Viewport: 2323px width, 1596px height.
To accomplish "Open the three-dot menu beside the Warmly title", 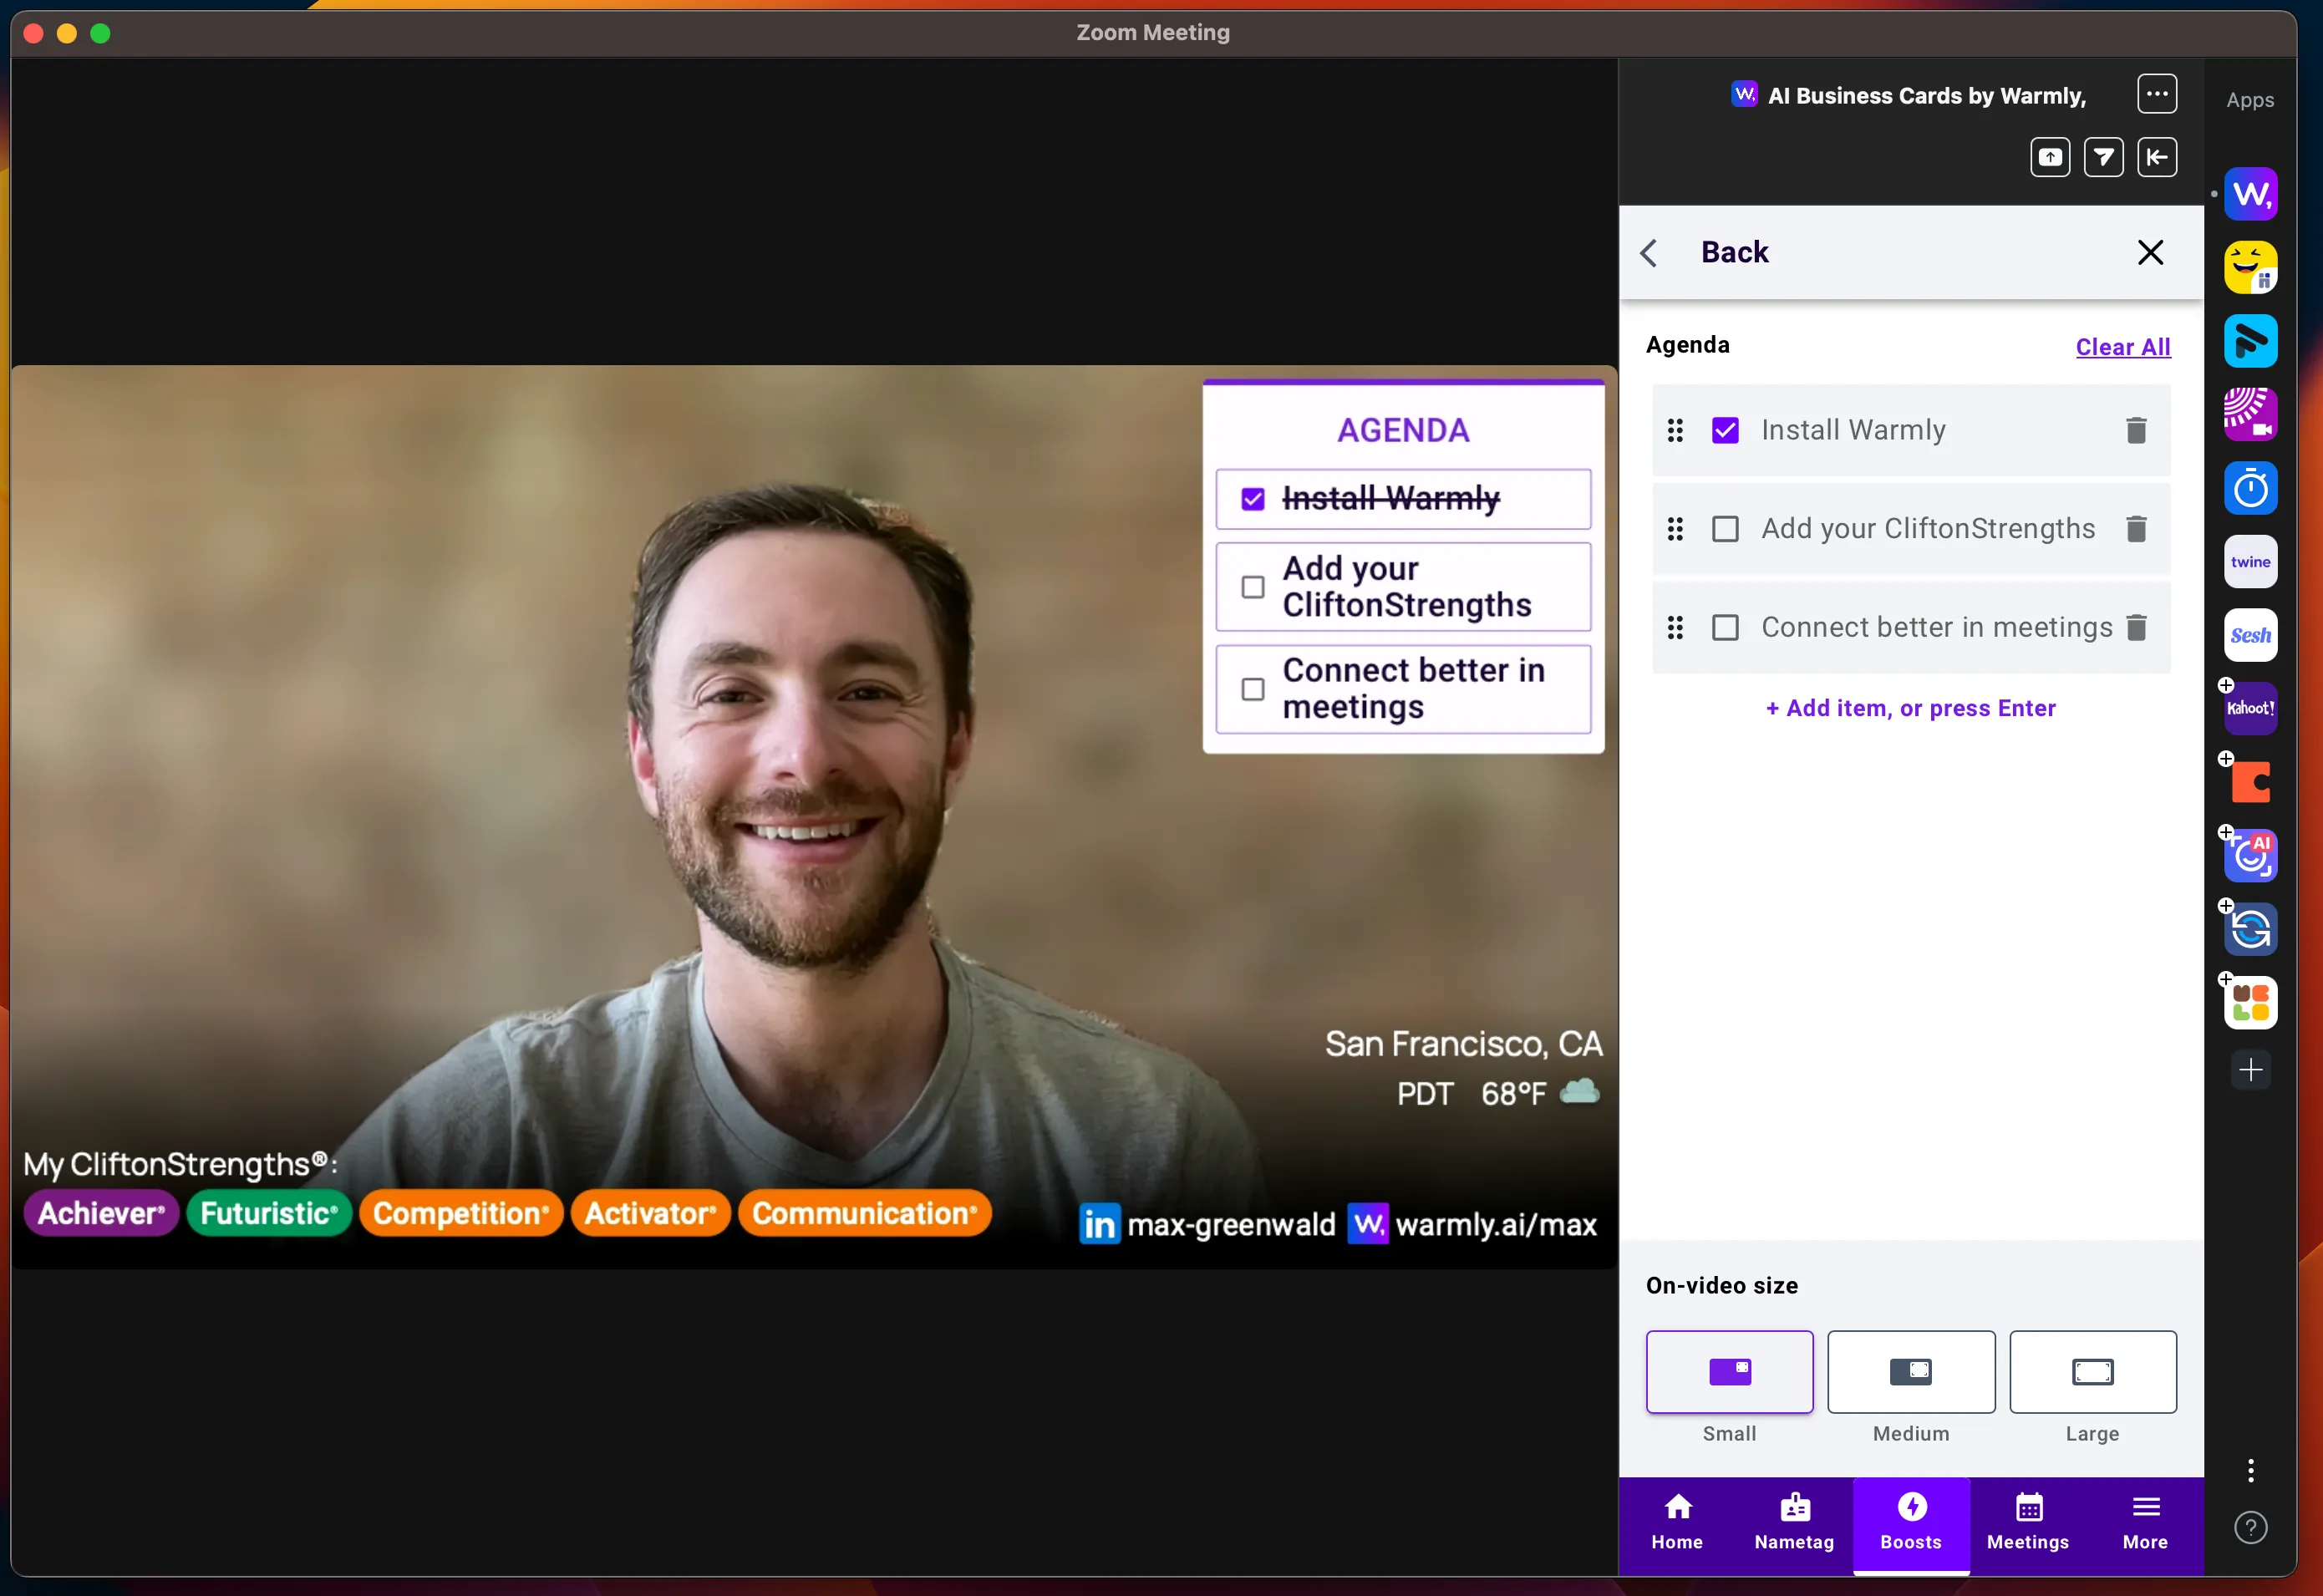I will 2156,94.
